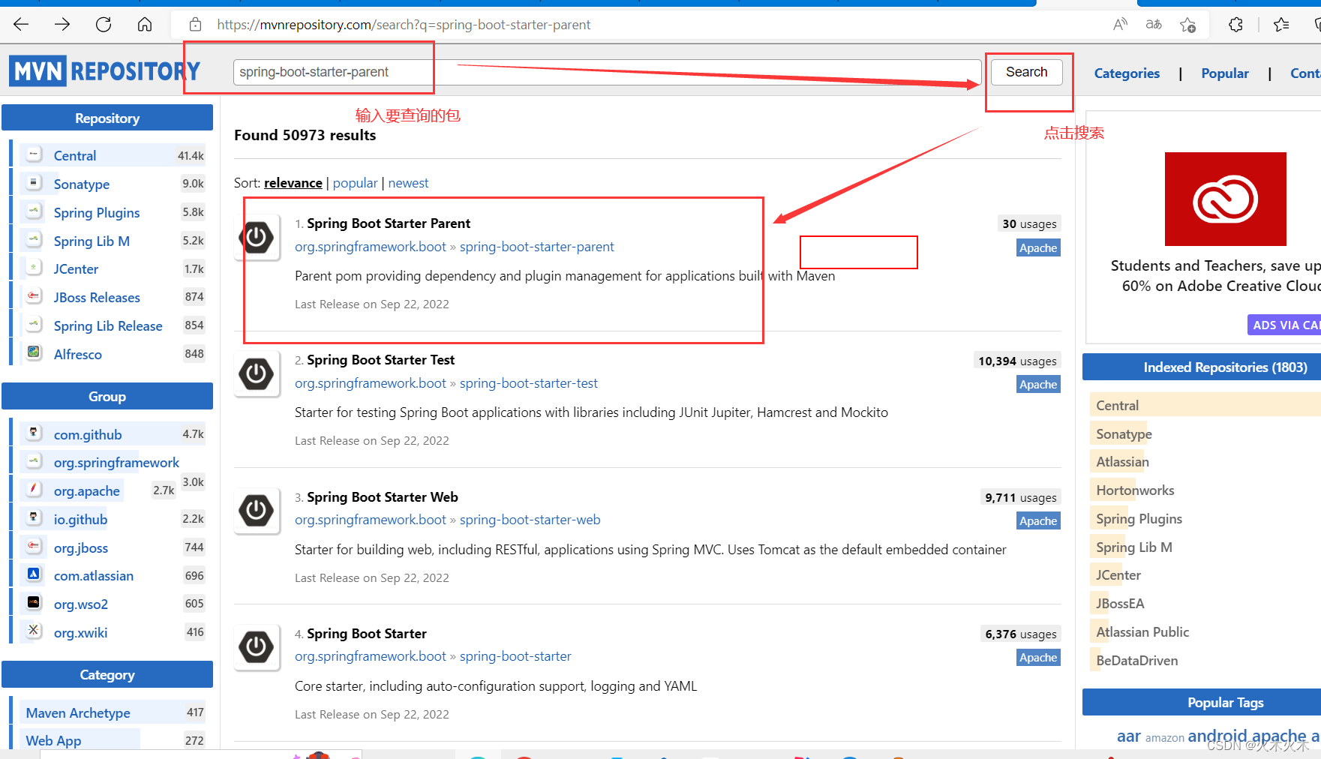Click Spring Boot Starter Web power icon
The width and height of the screenshot is (1321, 759).
pyautogui.click(x=257, y=511)
